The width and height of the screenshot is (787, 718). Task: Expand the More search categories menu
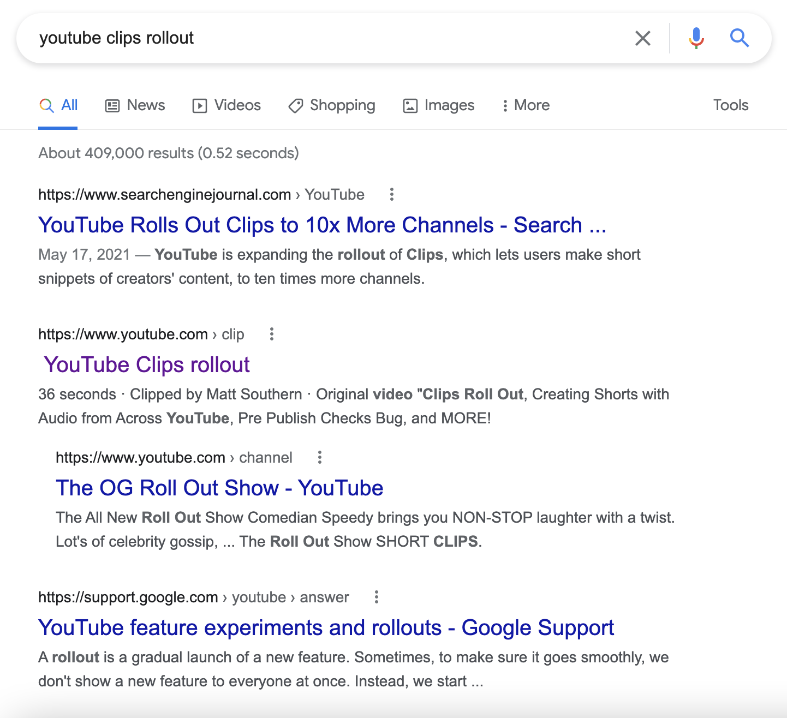point(526,105)
